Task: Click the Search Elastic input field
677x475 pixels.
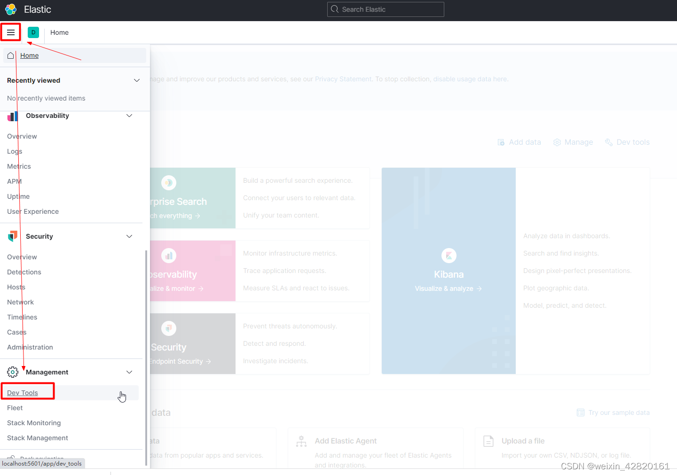Action: point(386,9)
